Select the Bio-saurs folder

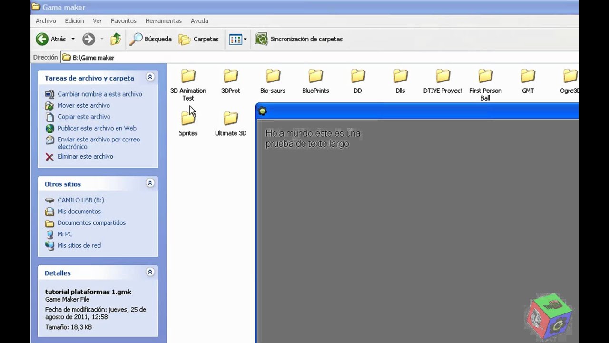tap(273, 81)
